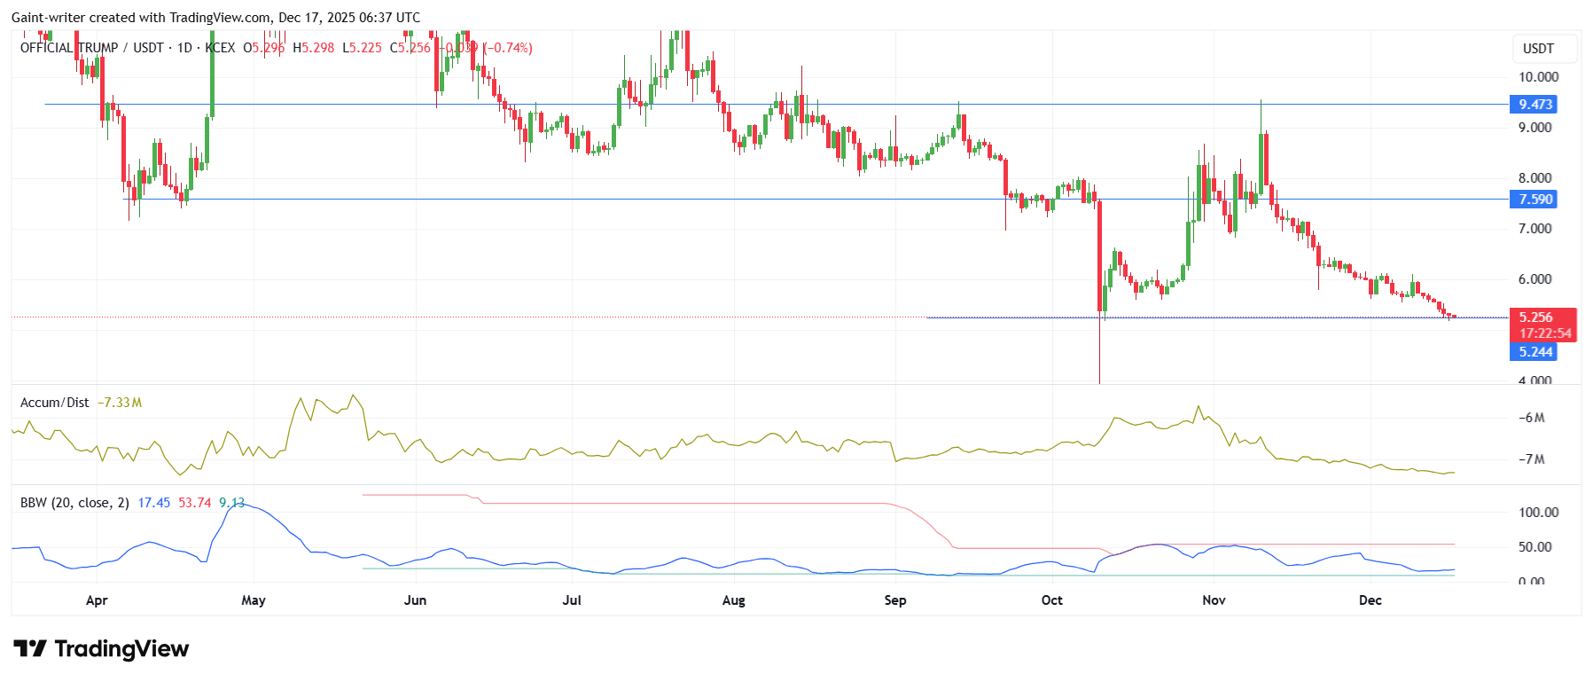This screenshot has width=1593, height=682.
Task: Click the −7 M Accum/Dist axis tick
Action: (x=1532, y=459)
